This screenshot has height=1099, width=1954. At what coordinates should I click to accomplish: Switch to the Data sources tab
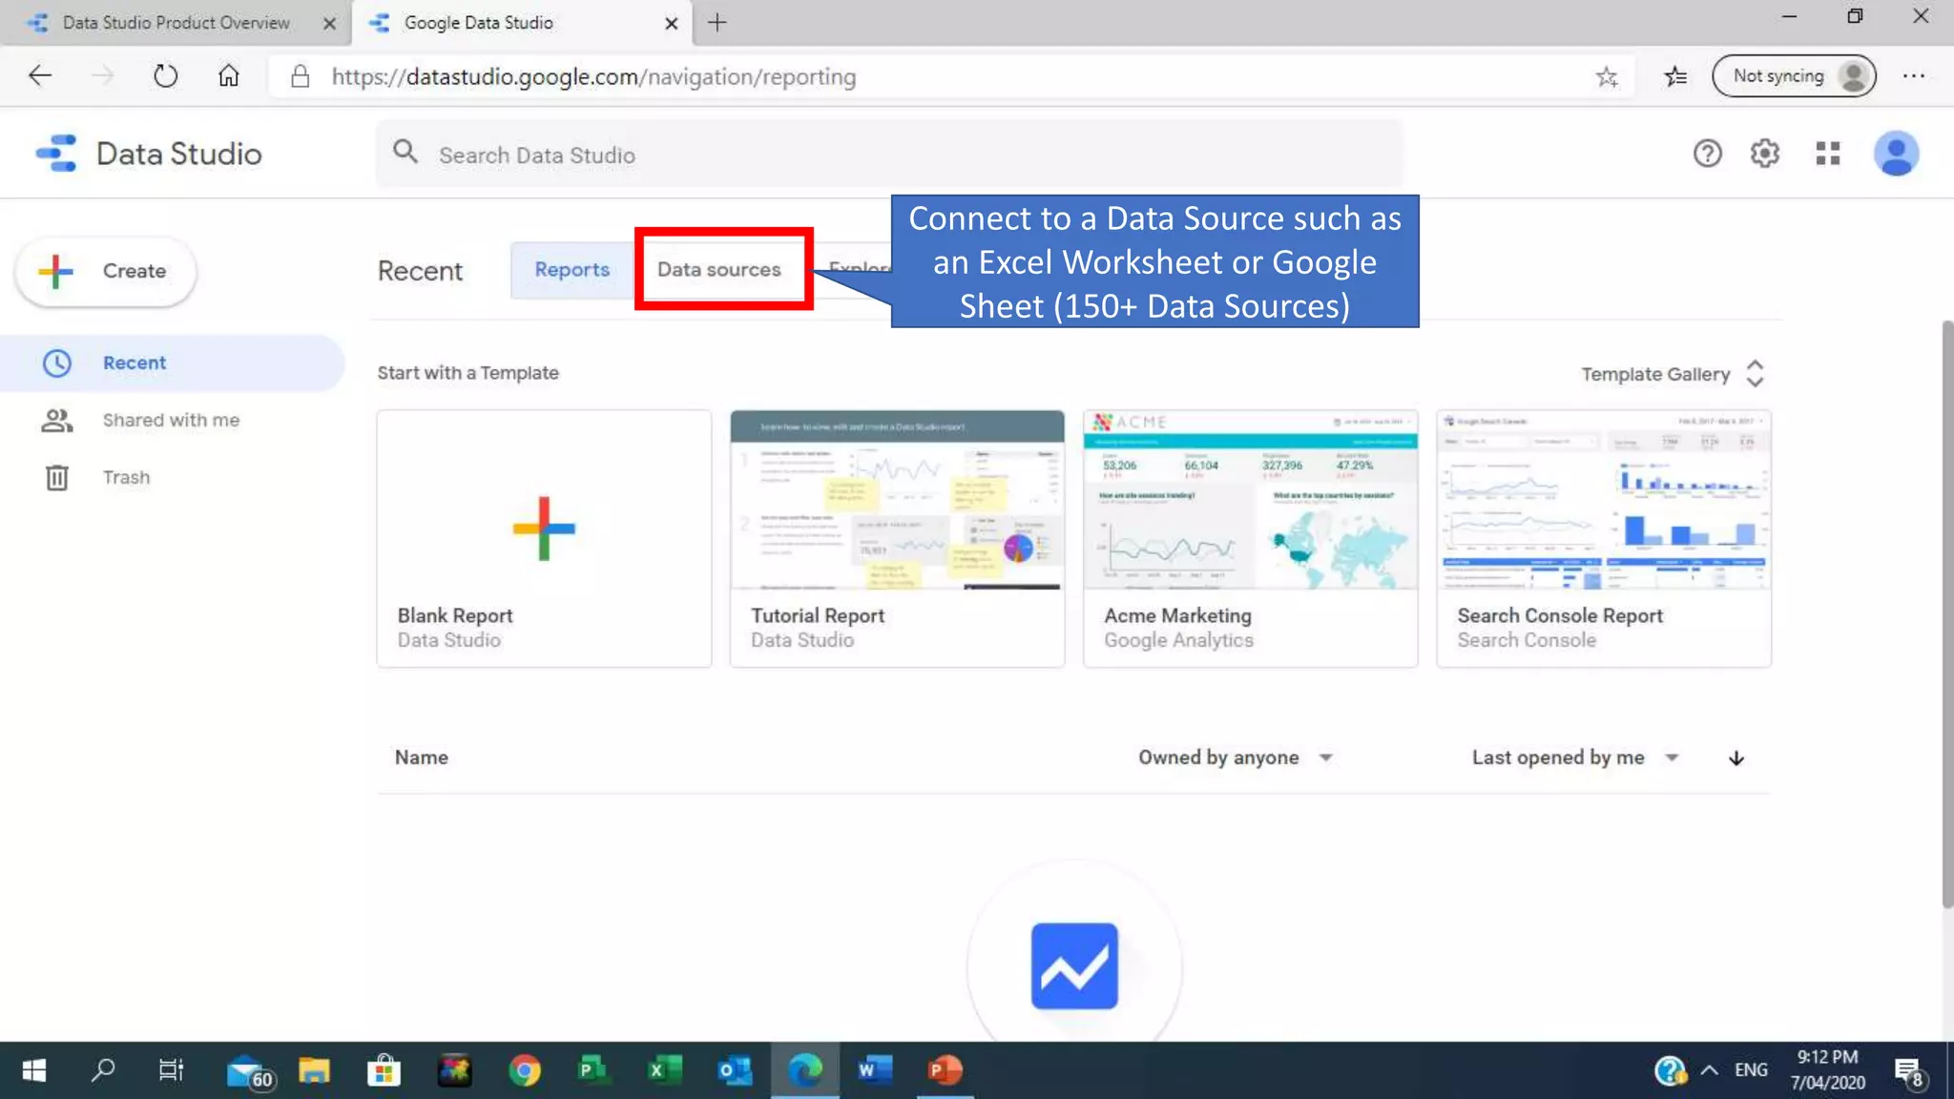click(x=718, y=270)
